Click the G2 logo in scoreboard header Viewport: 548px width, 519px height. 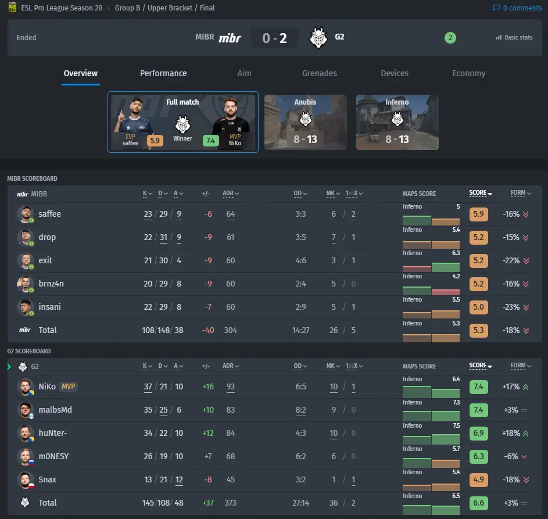pyautogui.click(x=23, y=367)
